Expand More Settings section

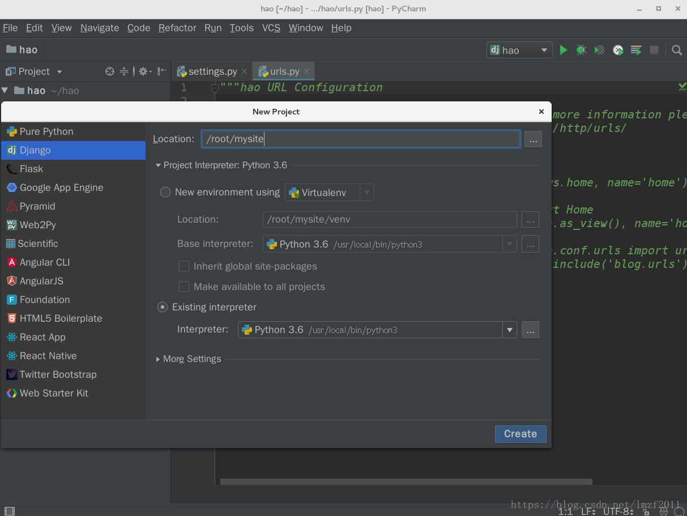click(x=159, y=359)
